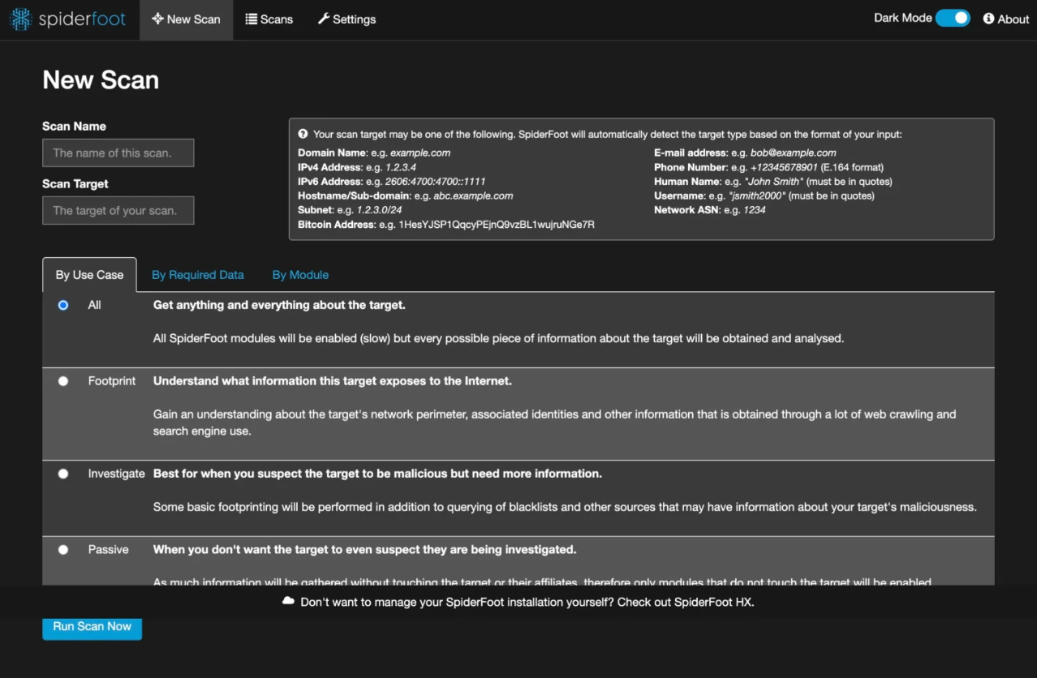Click the 'Human Name' example line
Viewport: 1037px width, 678px height.
click(773, 182)
